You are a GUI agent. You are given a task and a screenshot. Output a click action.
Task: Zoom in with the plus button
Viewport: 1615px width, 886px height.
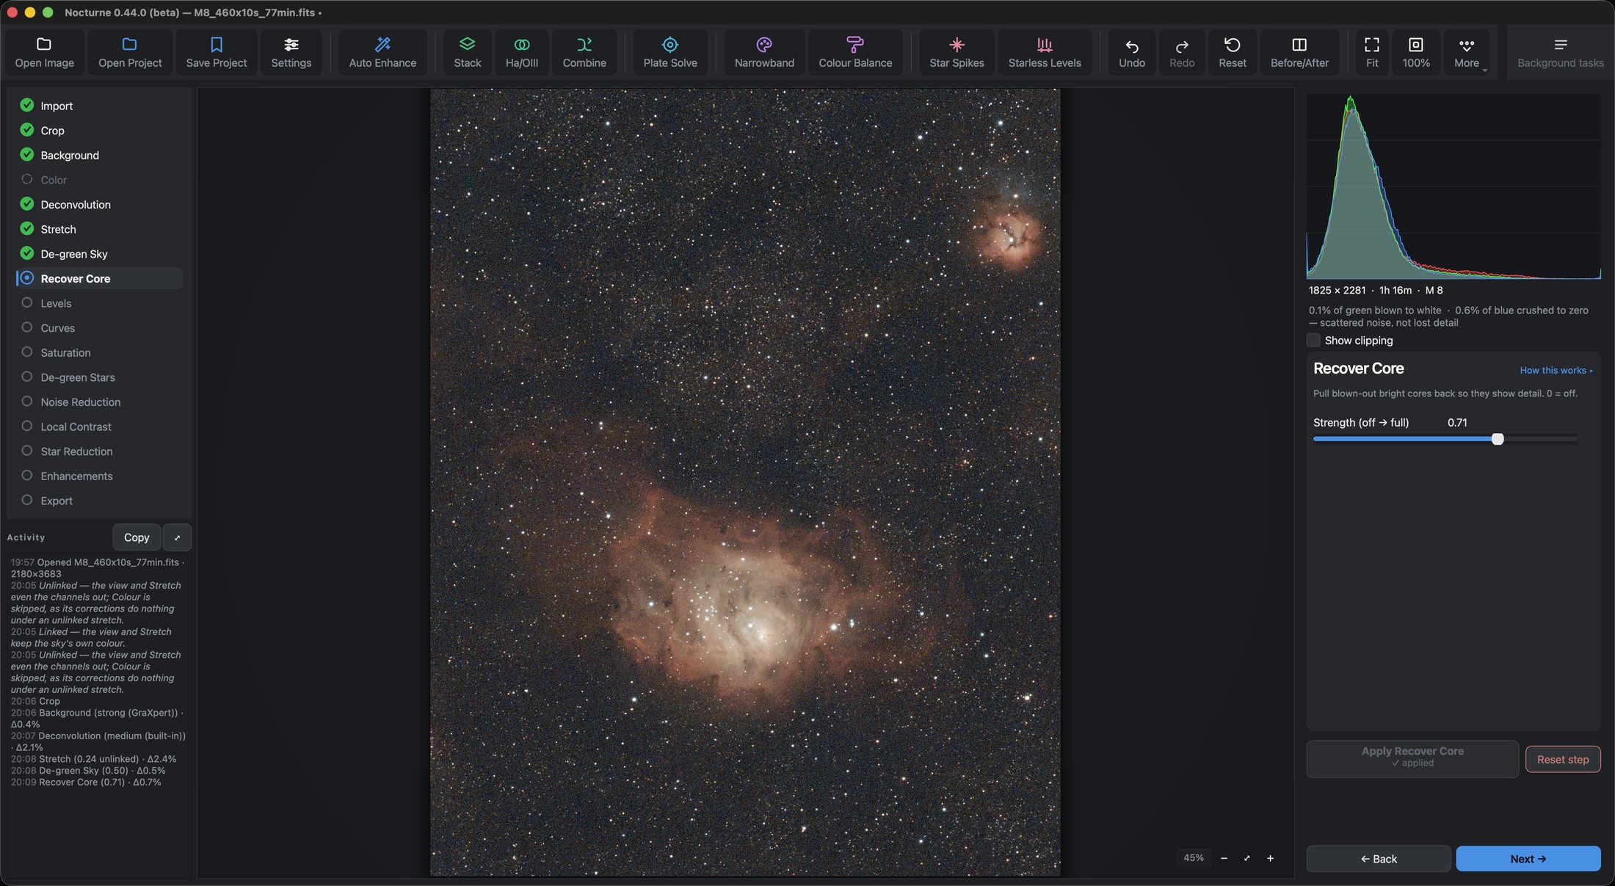[x=1270, y=858]
